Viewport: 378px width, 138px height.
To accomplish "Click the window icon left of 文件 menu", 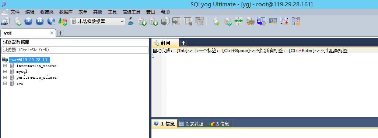I will [4, 12].
